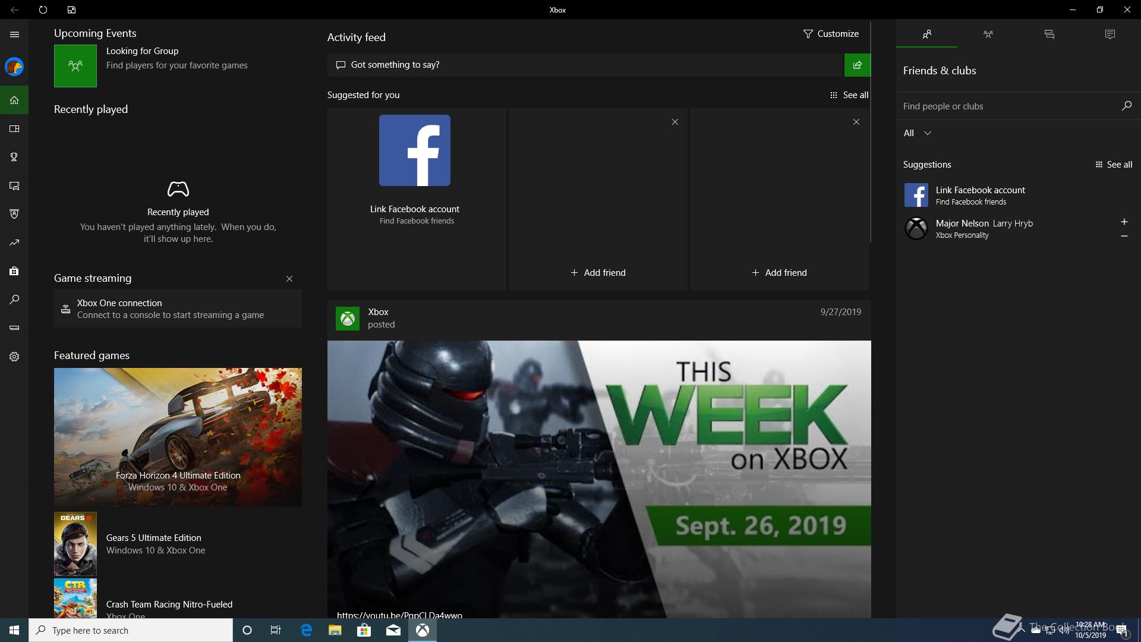Open the Search magnifier in sidebar
This screenshot has width=1141, height=642.
pos(14,300)
